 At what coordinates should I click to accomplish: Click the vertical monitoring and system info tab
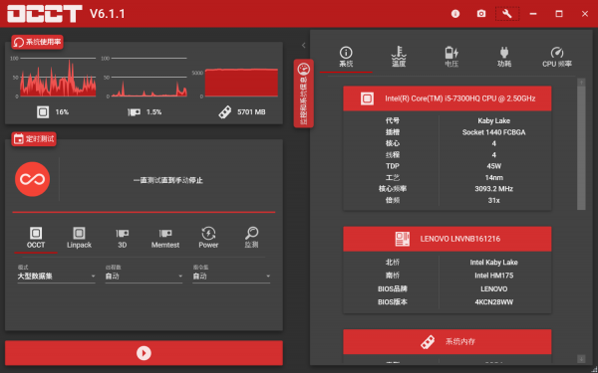pos(304,93)
